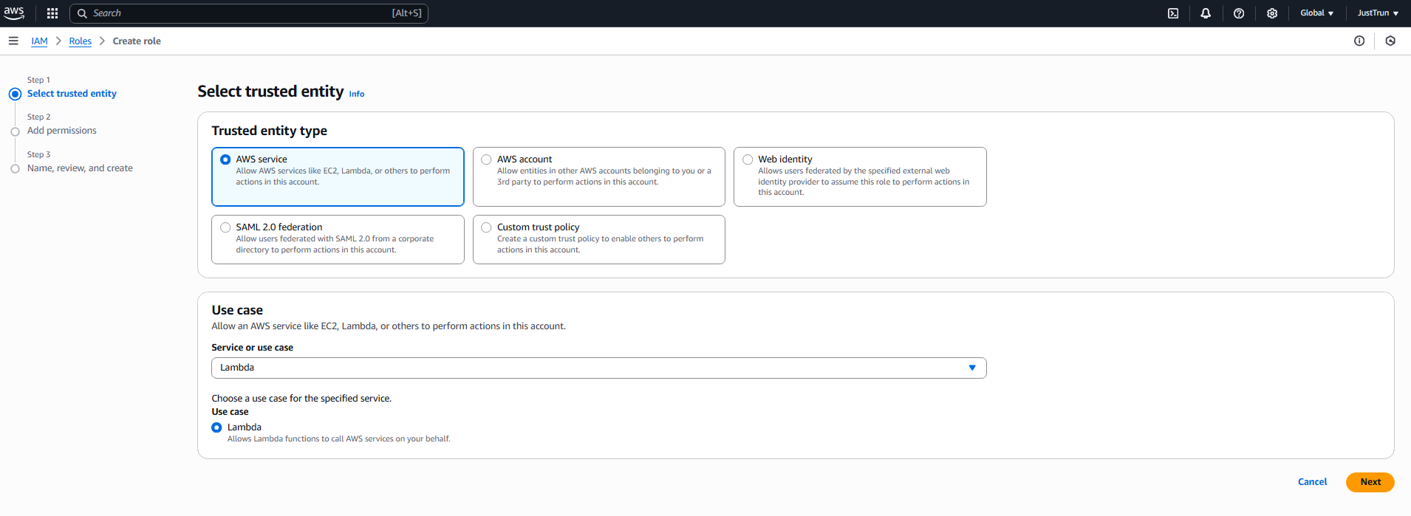Open the Service or use case dropdown
This screenshot has width=1411, height=516.
point(598,368)
